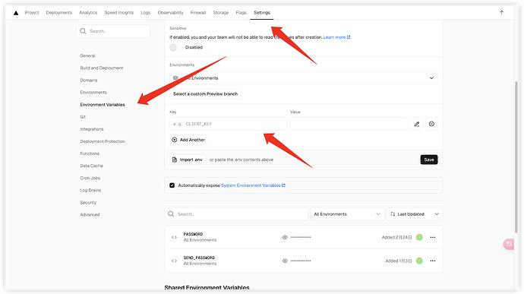The image size is (524, 294).
Task: Open the three-dot menu for PASSWORD
Action: tap(433, 237)
